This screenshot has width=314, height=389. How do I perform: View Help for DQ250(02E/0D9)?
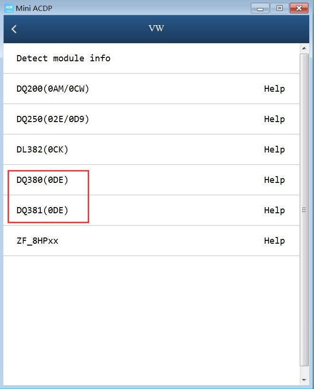tap(274, 119)
